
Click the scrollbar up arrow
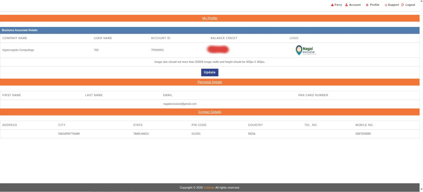pyautogui.click(x=421, y=1)
